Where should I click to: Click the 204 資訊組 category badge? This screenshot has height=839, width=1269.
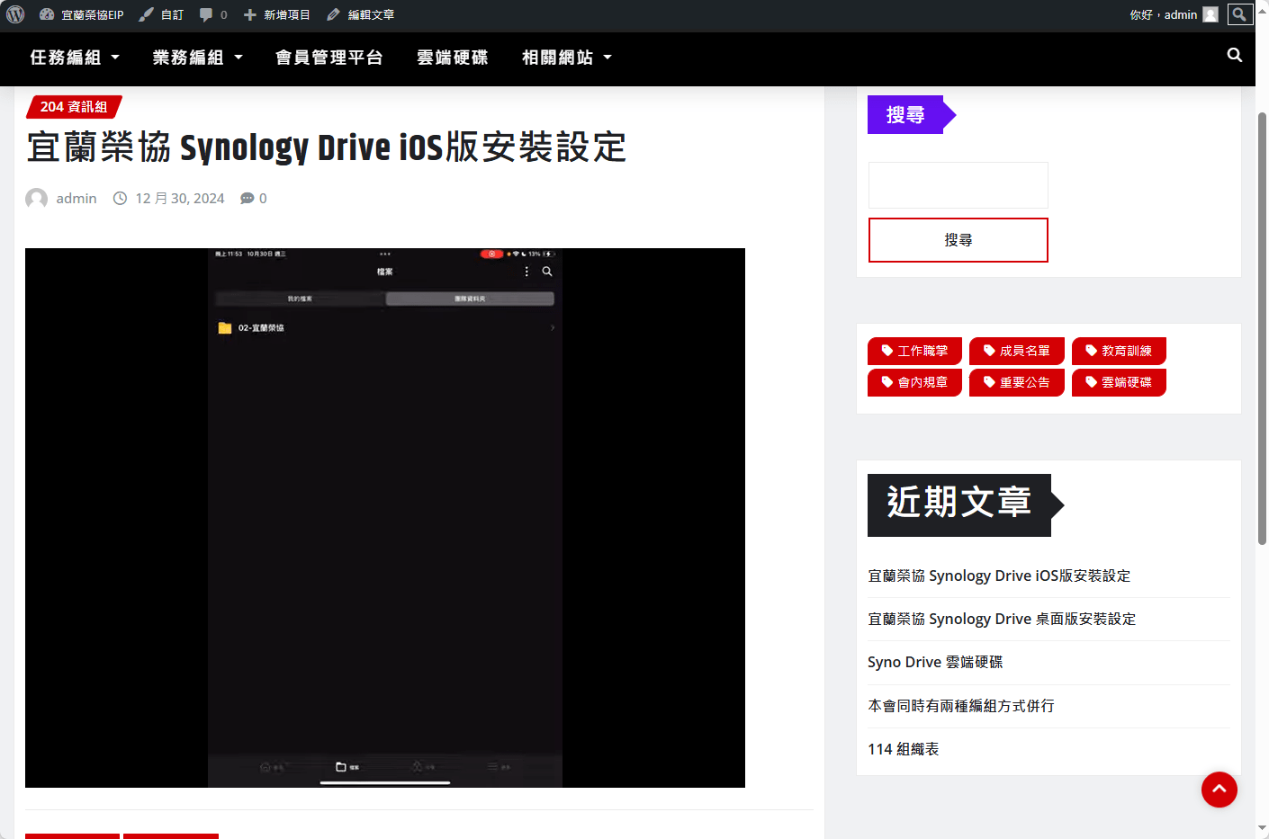pos(74,107)
